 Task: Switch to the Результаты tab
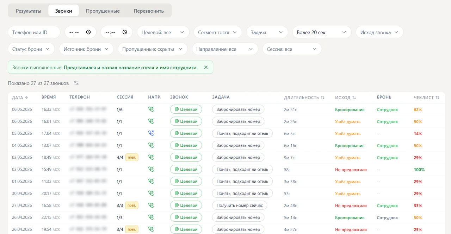coord(29,11)
